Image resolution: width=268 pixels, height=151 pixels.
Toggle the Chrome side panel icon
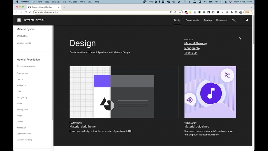pos(236,12)
